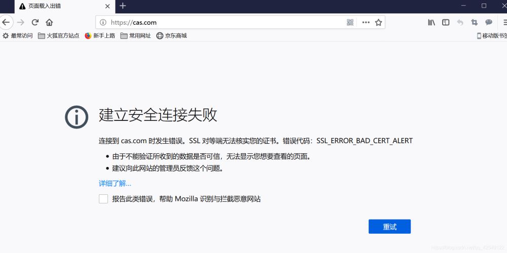Go back to the previous page
The image size is (507, 253).
[6, 22]
